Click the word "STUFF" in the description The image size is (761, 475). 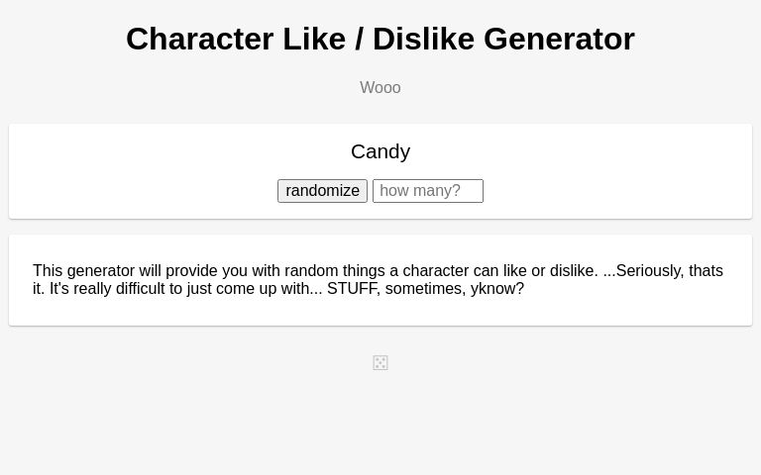click(353, 289)
